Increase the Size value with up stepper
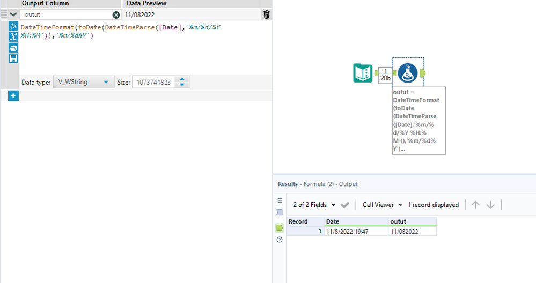536x283 pixels. coord(182,79)
